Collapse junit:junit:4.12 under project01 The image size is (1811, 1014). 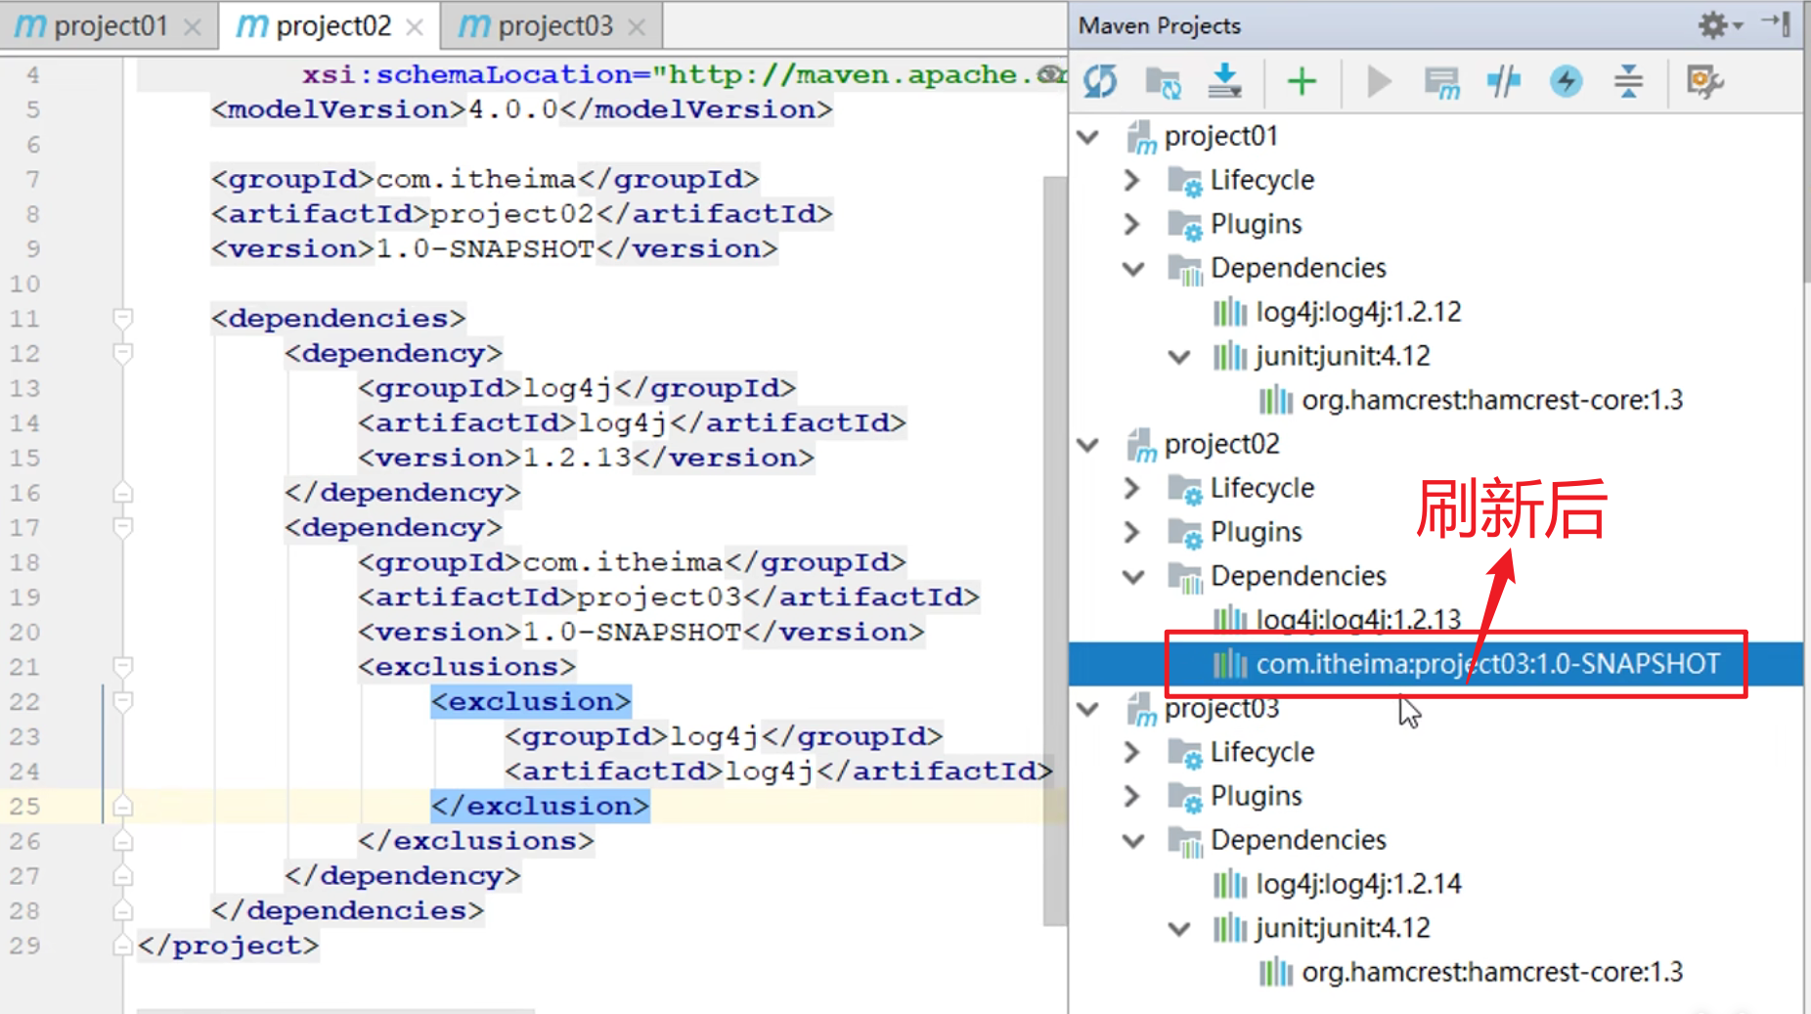pos(1179,357)
